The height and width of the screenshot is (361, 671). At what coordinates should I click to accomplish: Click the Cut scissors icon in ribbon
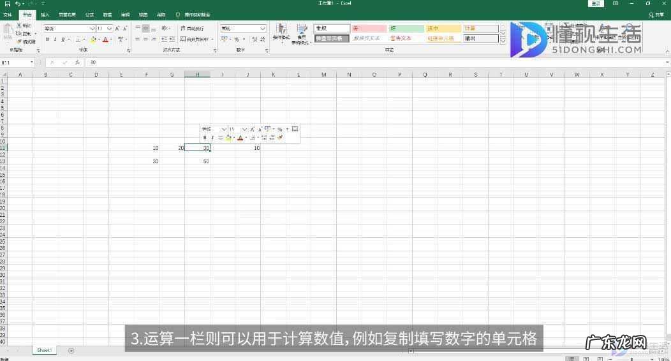pyautogui.click(x=19, y=26)
